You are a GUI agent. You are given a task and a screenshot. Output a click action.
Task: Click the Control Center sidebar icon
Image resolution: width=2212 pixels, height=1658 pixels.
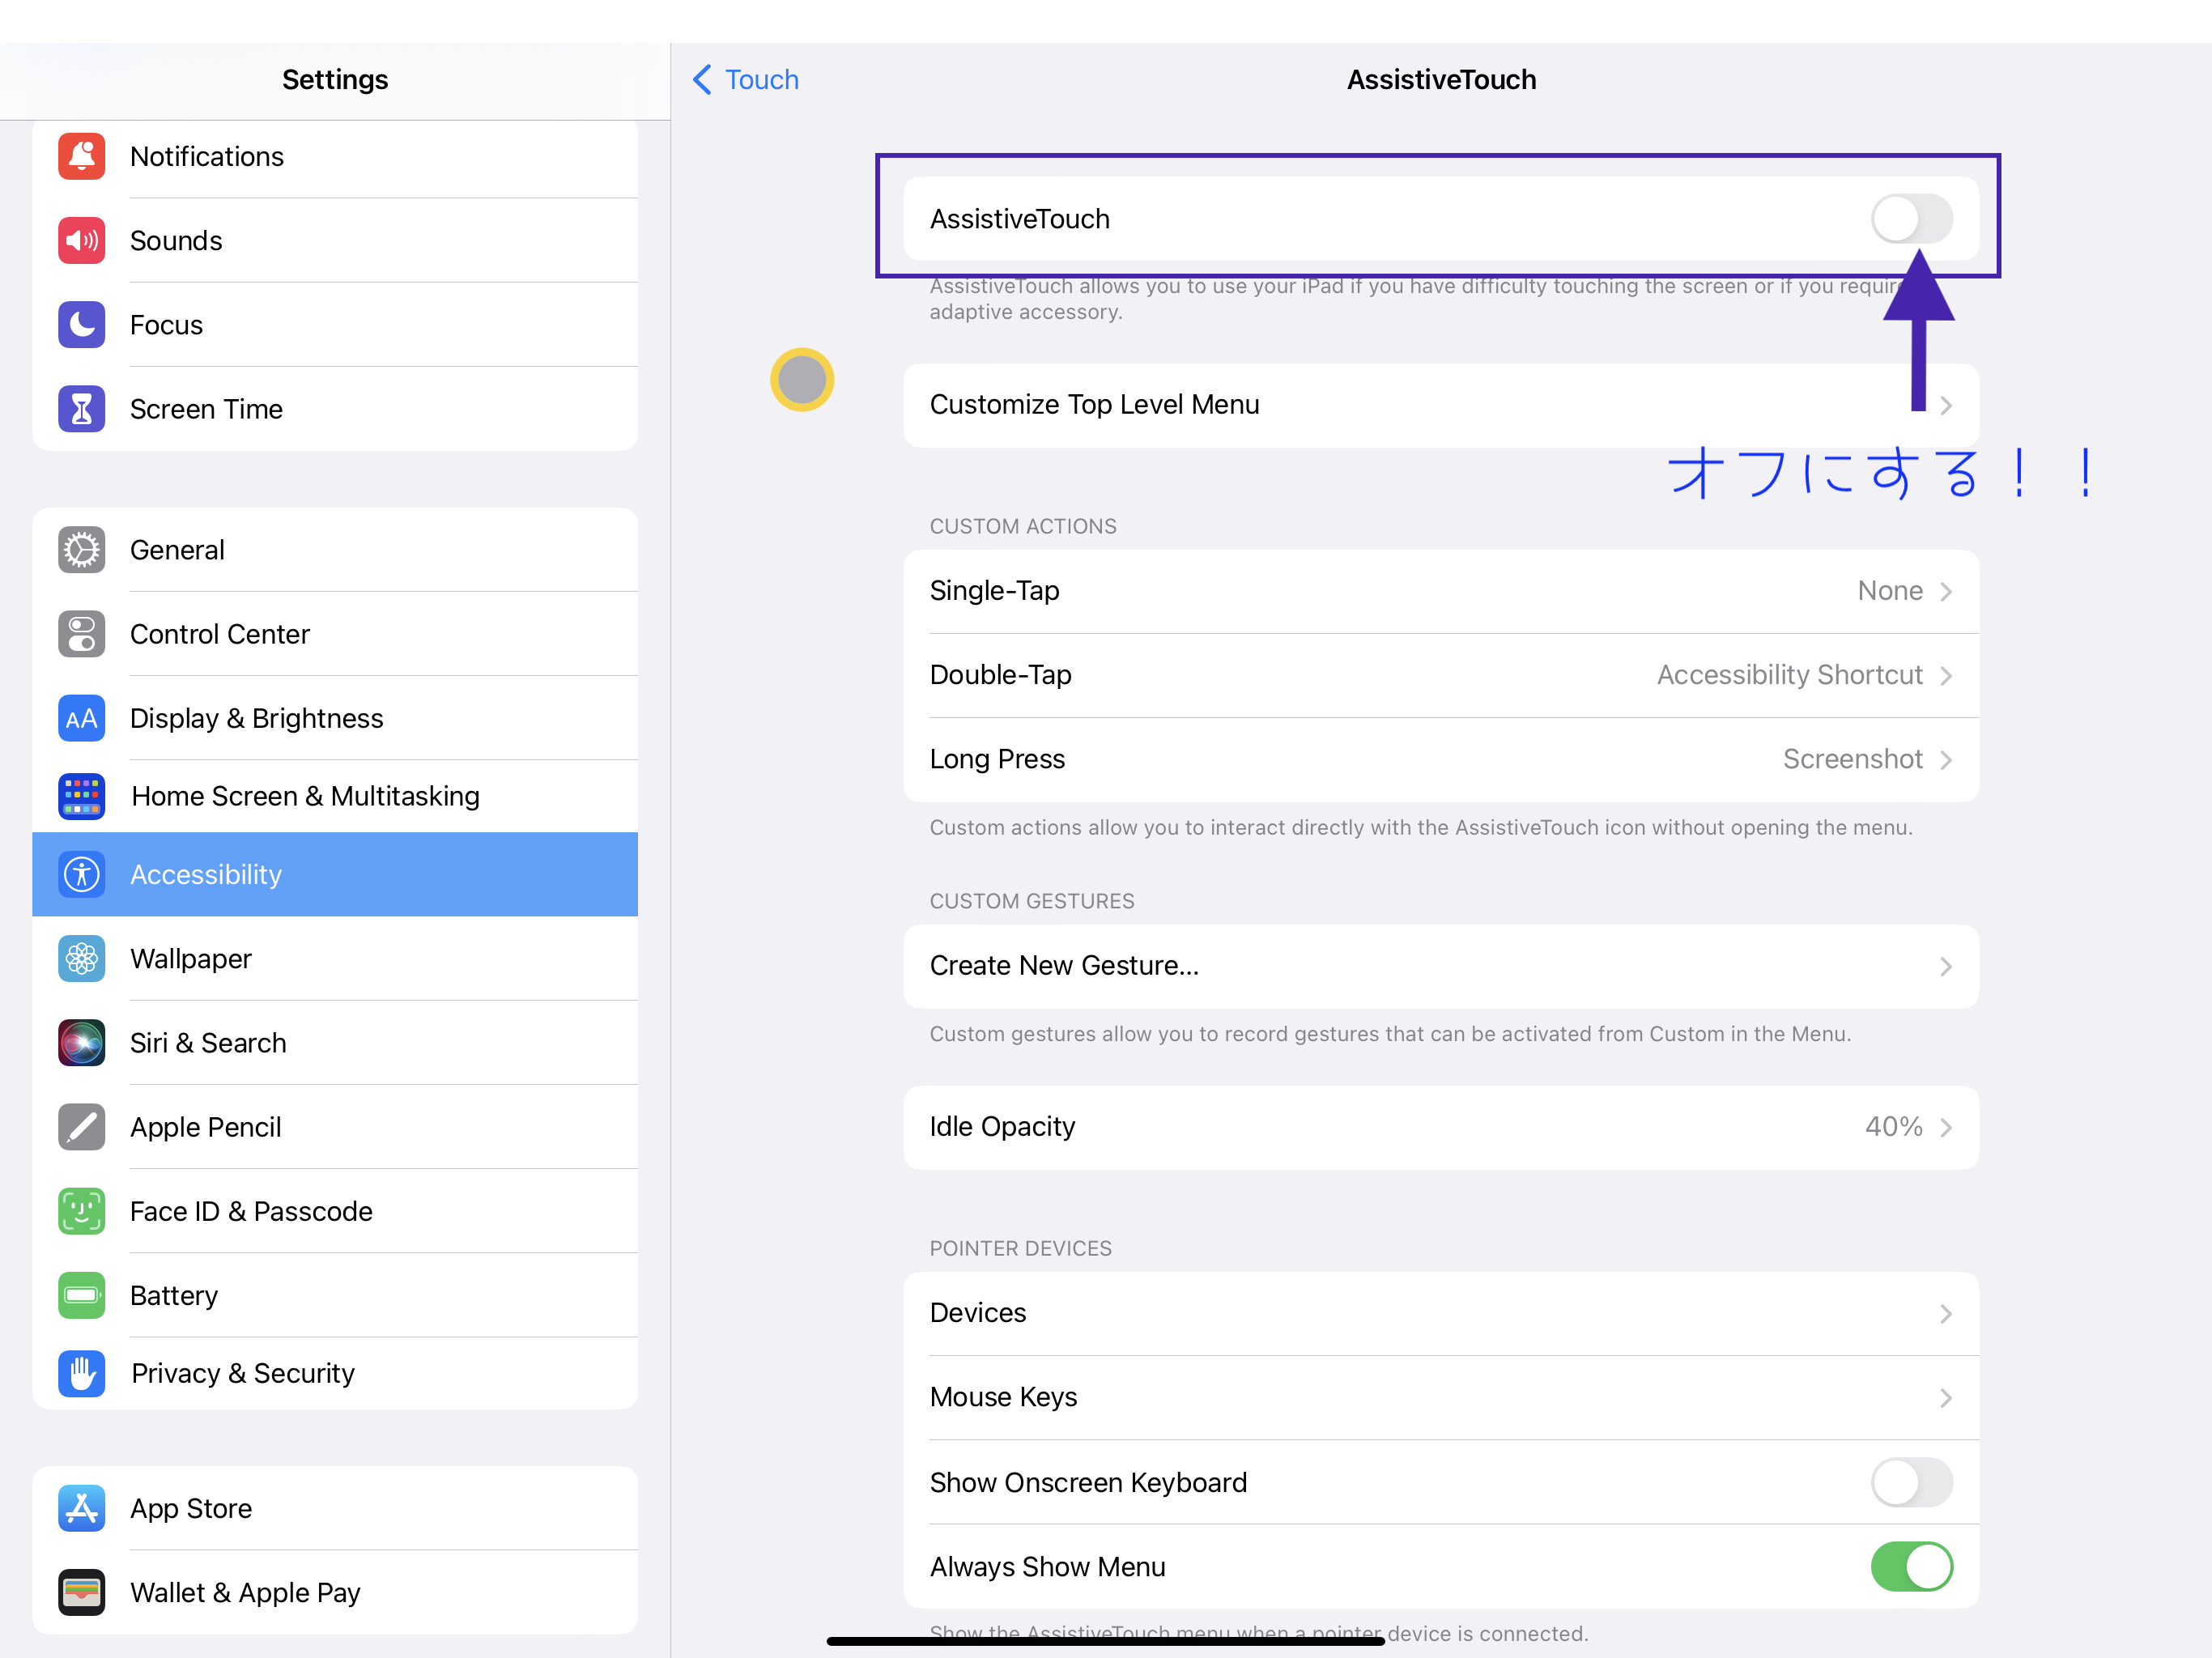[81, 634]
